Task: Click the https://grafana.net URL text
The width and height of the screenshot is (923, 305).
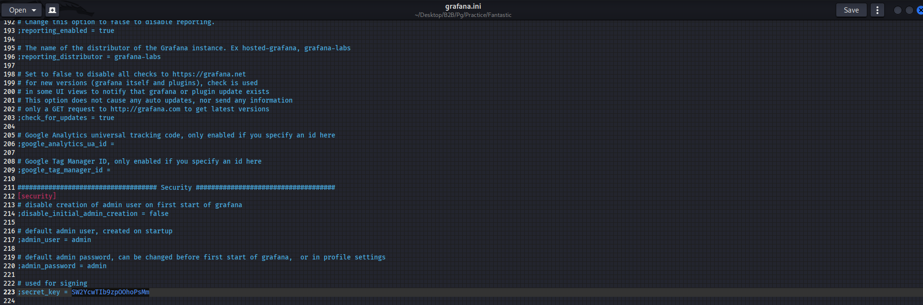Action: tap(209, 74)
